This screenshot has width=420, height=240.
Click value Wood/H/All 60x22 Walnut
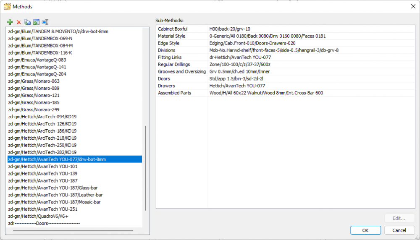pos(266,93)
